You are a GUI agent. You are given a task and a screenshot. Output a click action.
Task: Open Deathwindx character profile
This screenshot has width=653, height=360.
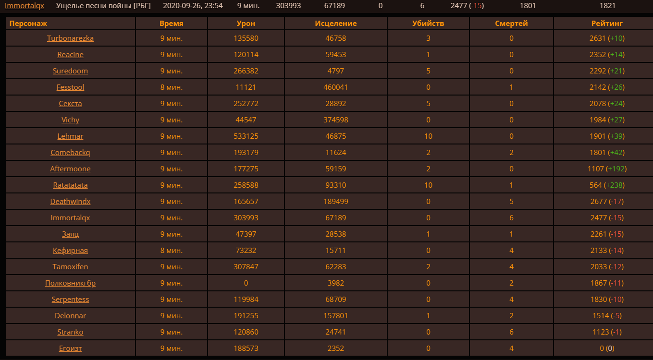tap(70, 202)
